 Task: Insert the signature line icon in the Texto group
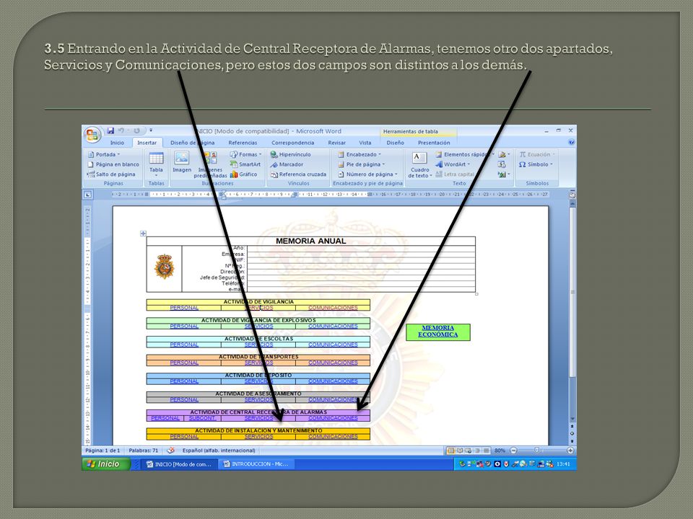[x=503, y=154]
